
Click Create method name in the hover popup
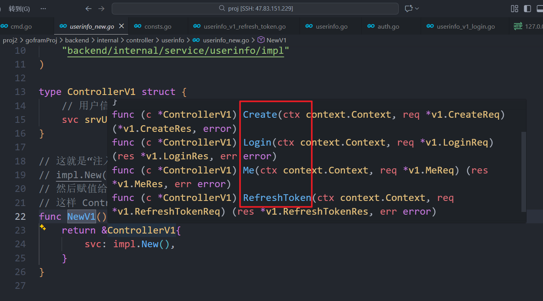pos(260,115)
